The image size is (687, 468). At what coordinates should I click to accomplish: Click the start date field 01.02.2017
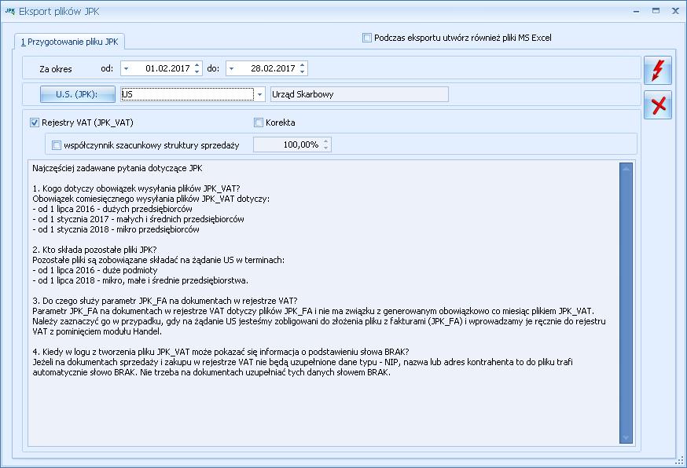click(162, 69)
